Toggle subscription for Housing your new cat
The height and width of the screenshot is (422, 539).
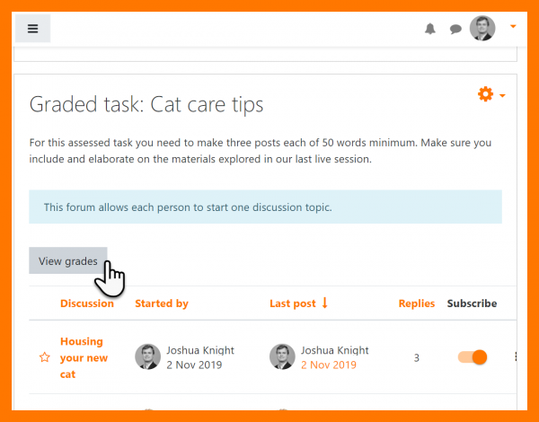click(473, 356)
